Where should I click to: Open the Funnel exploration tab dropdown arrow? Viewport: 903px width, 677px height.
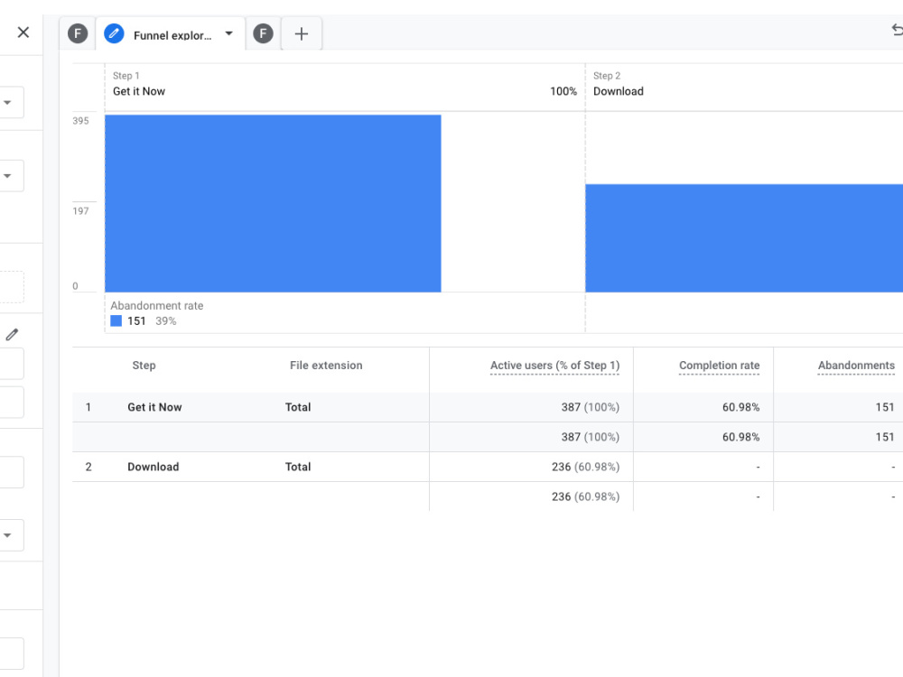228,33
